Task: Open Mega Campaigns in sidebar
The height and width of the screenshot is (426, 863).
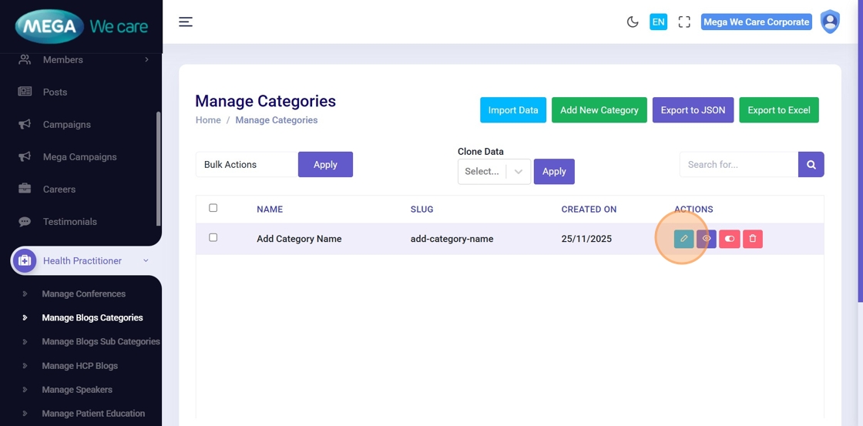Action: coord(79,157)
